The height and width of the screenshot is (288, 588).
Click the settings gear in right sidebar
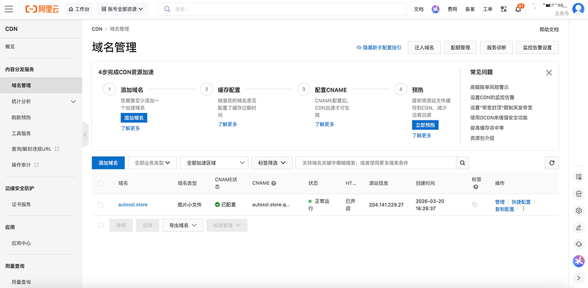579,210
